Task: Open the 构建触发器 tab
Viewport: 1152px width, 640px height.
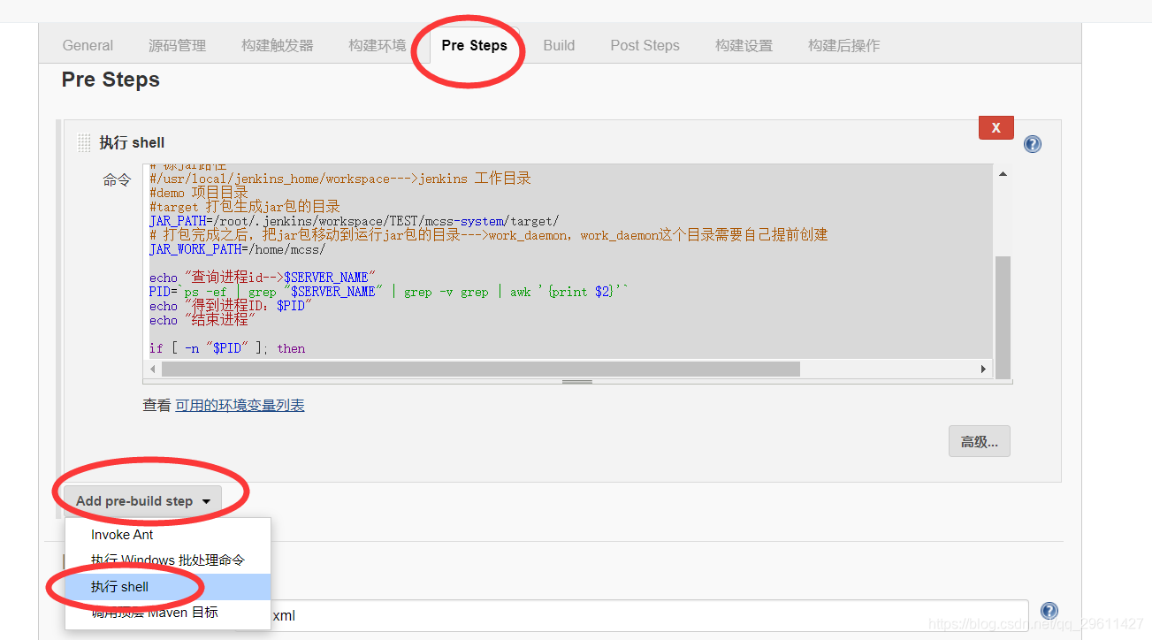Action: pyautogui.click(x=278, y=45)
